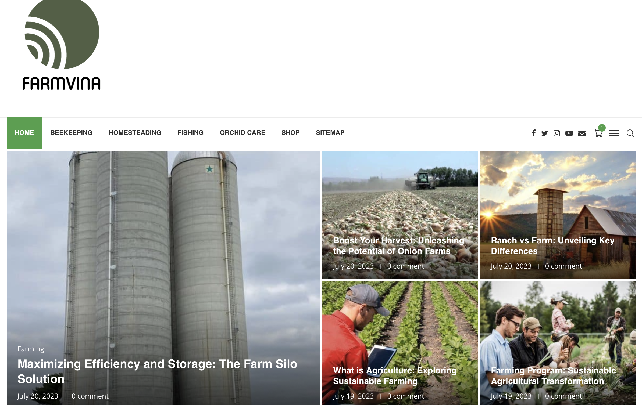The width and height of the screenshot is (642, 405).
Task: Open the shopping cart icon
Action: (x=598, y=133)
